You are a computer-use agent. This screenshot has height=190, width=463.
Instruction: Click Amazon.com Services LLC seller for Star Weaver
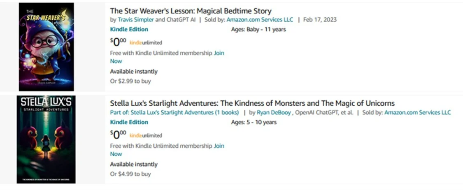(x=260, y=20)
